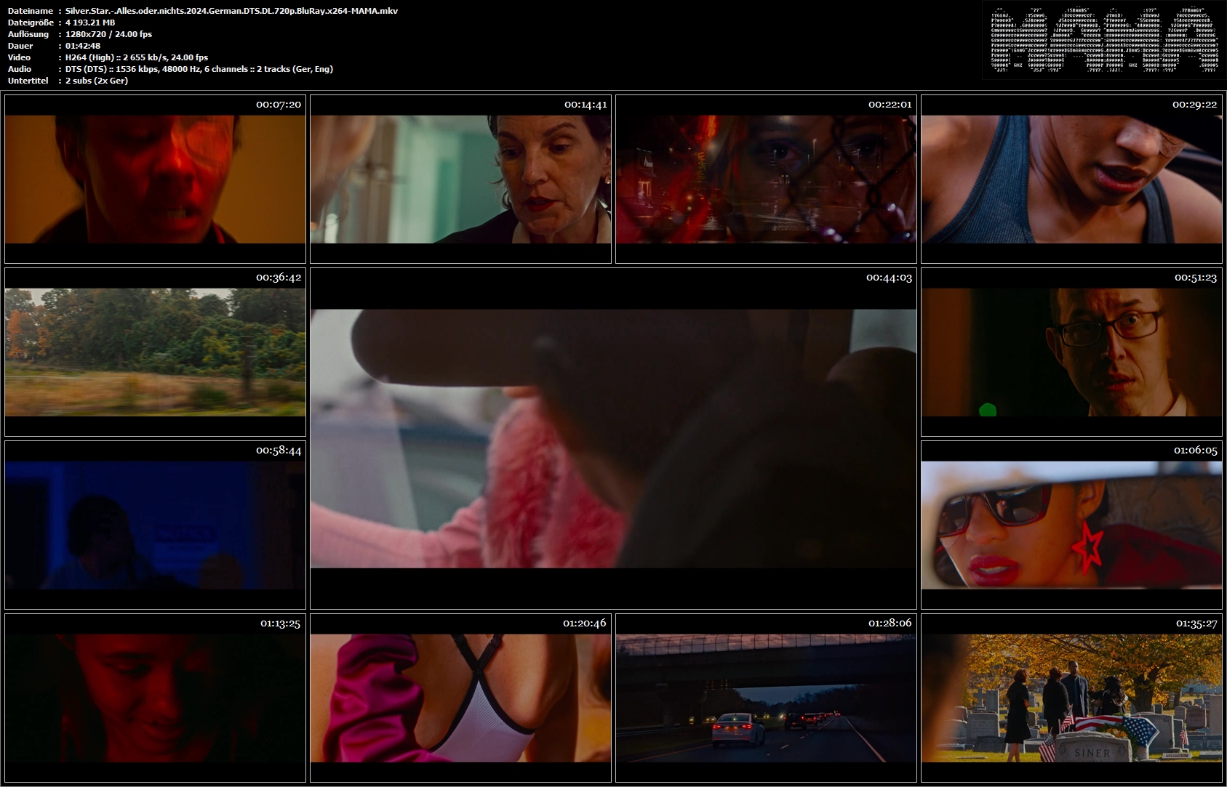1227x787 pixels.
Task: Open the 00:51:23 thumbnail of the man with glasses
Action: tap(1071, 352)
